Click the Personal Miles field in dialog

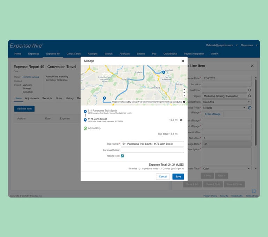pyautogui.click(x=152, y=150)
